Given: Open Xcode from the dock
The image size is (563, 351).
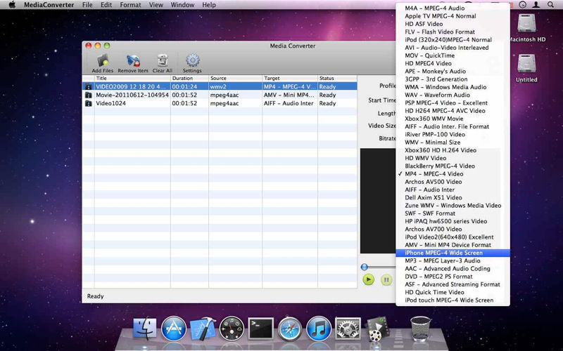Looking at the screenshot, I should coord(203,328).
